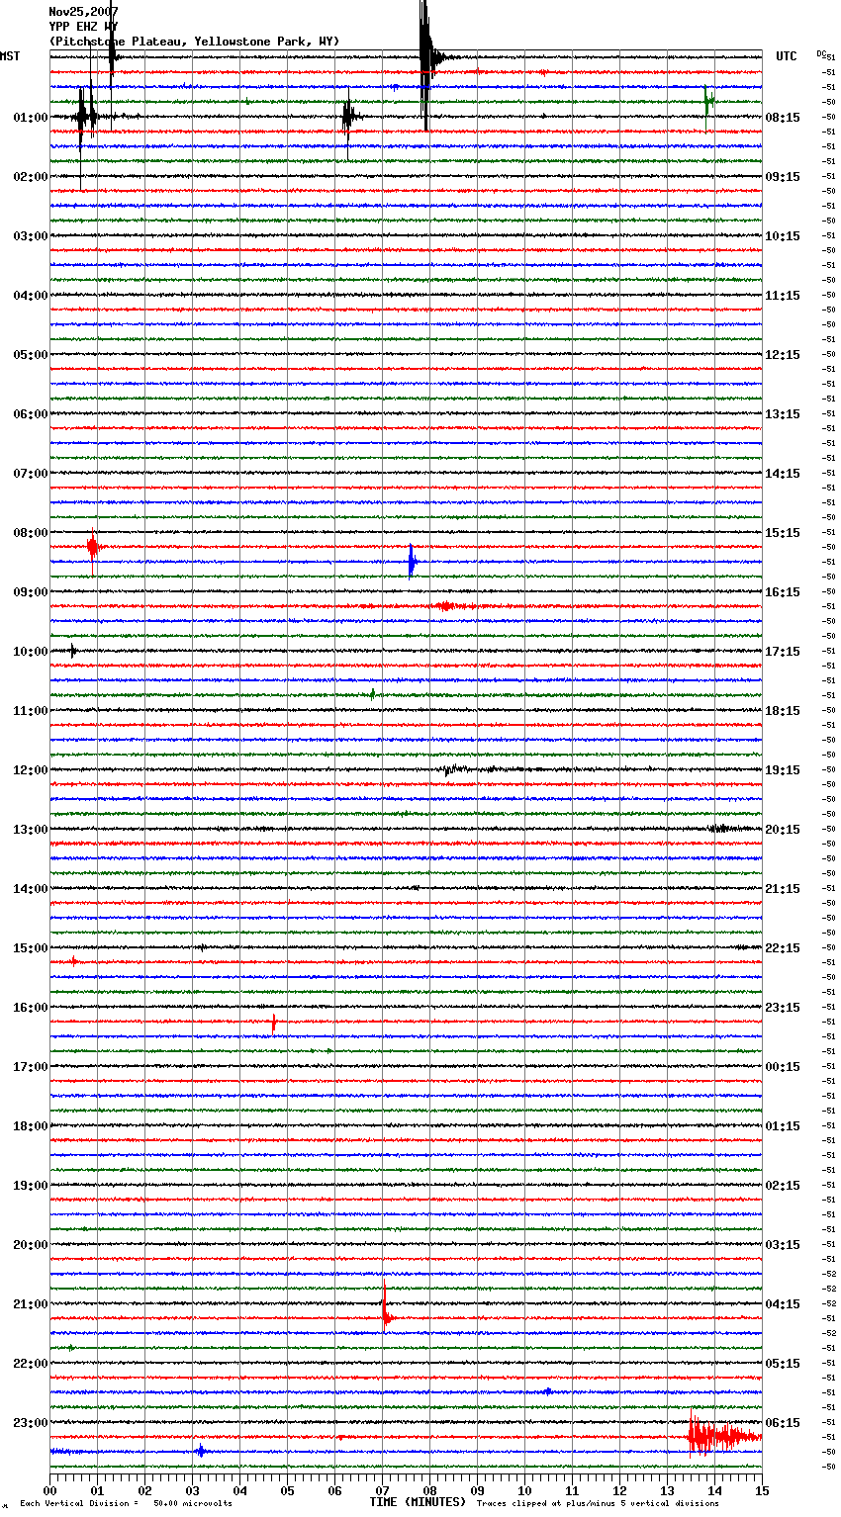Click the 00:15 UTC time label
This screenshot has height=1517, width=841.
[783, 1067]
